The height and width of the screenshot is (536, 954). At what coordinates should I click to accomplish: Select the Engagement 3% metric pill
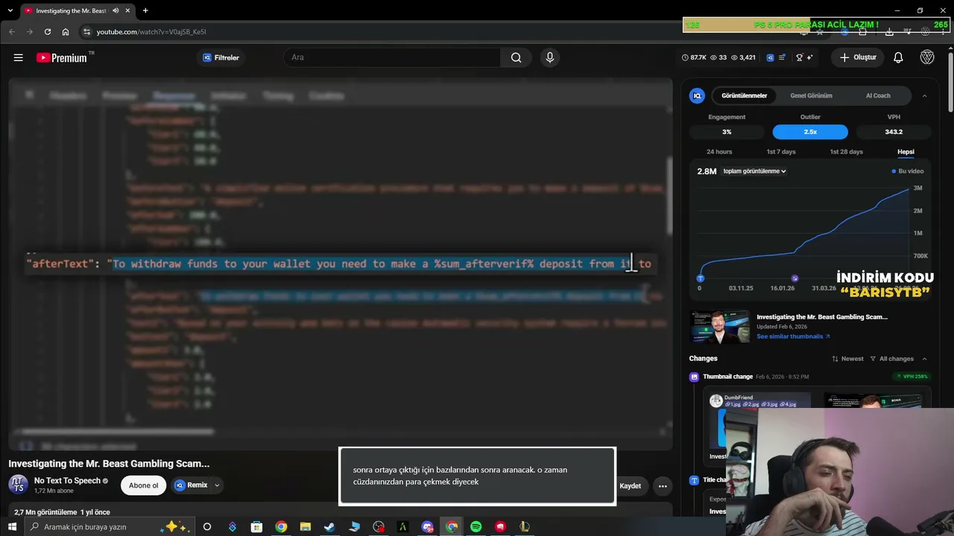(727, 132)
